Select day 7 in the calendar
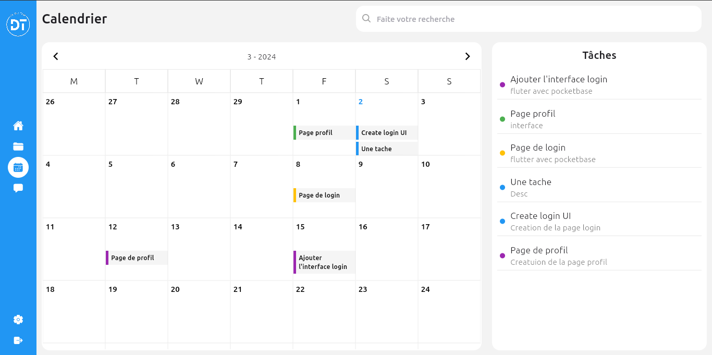The height and width of the screenshot is (355, 712). 236,164
